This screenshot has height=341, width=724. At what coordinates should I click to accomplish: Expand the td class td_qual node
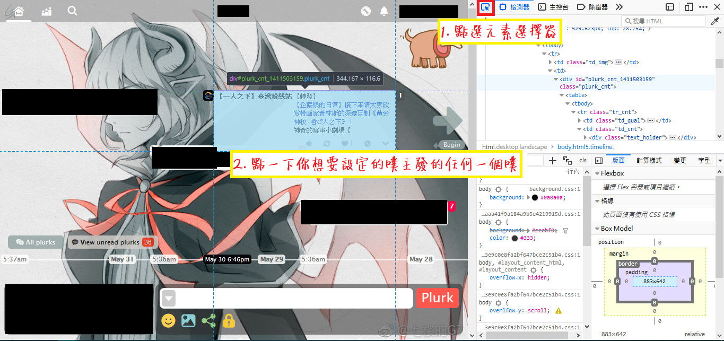pos(580,120)
